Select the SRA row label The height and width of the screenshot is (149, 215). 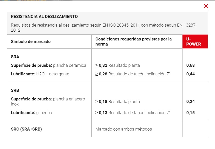click(15, 57)
